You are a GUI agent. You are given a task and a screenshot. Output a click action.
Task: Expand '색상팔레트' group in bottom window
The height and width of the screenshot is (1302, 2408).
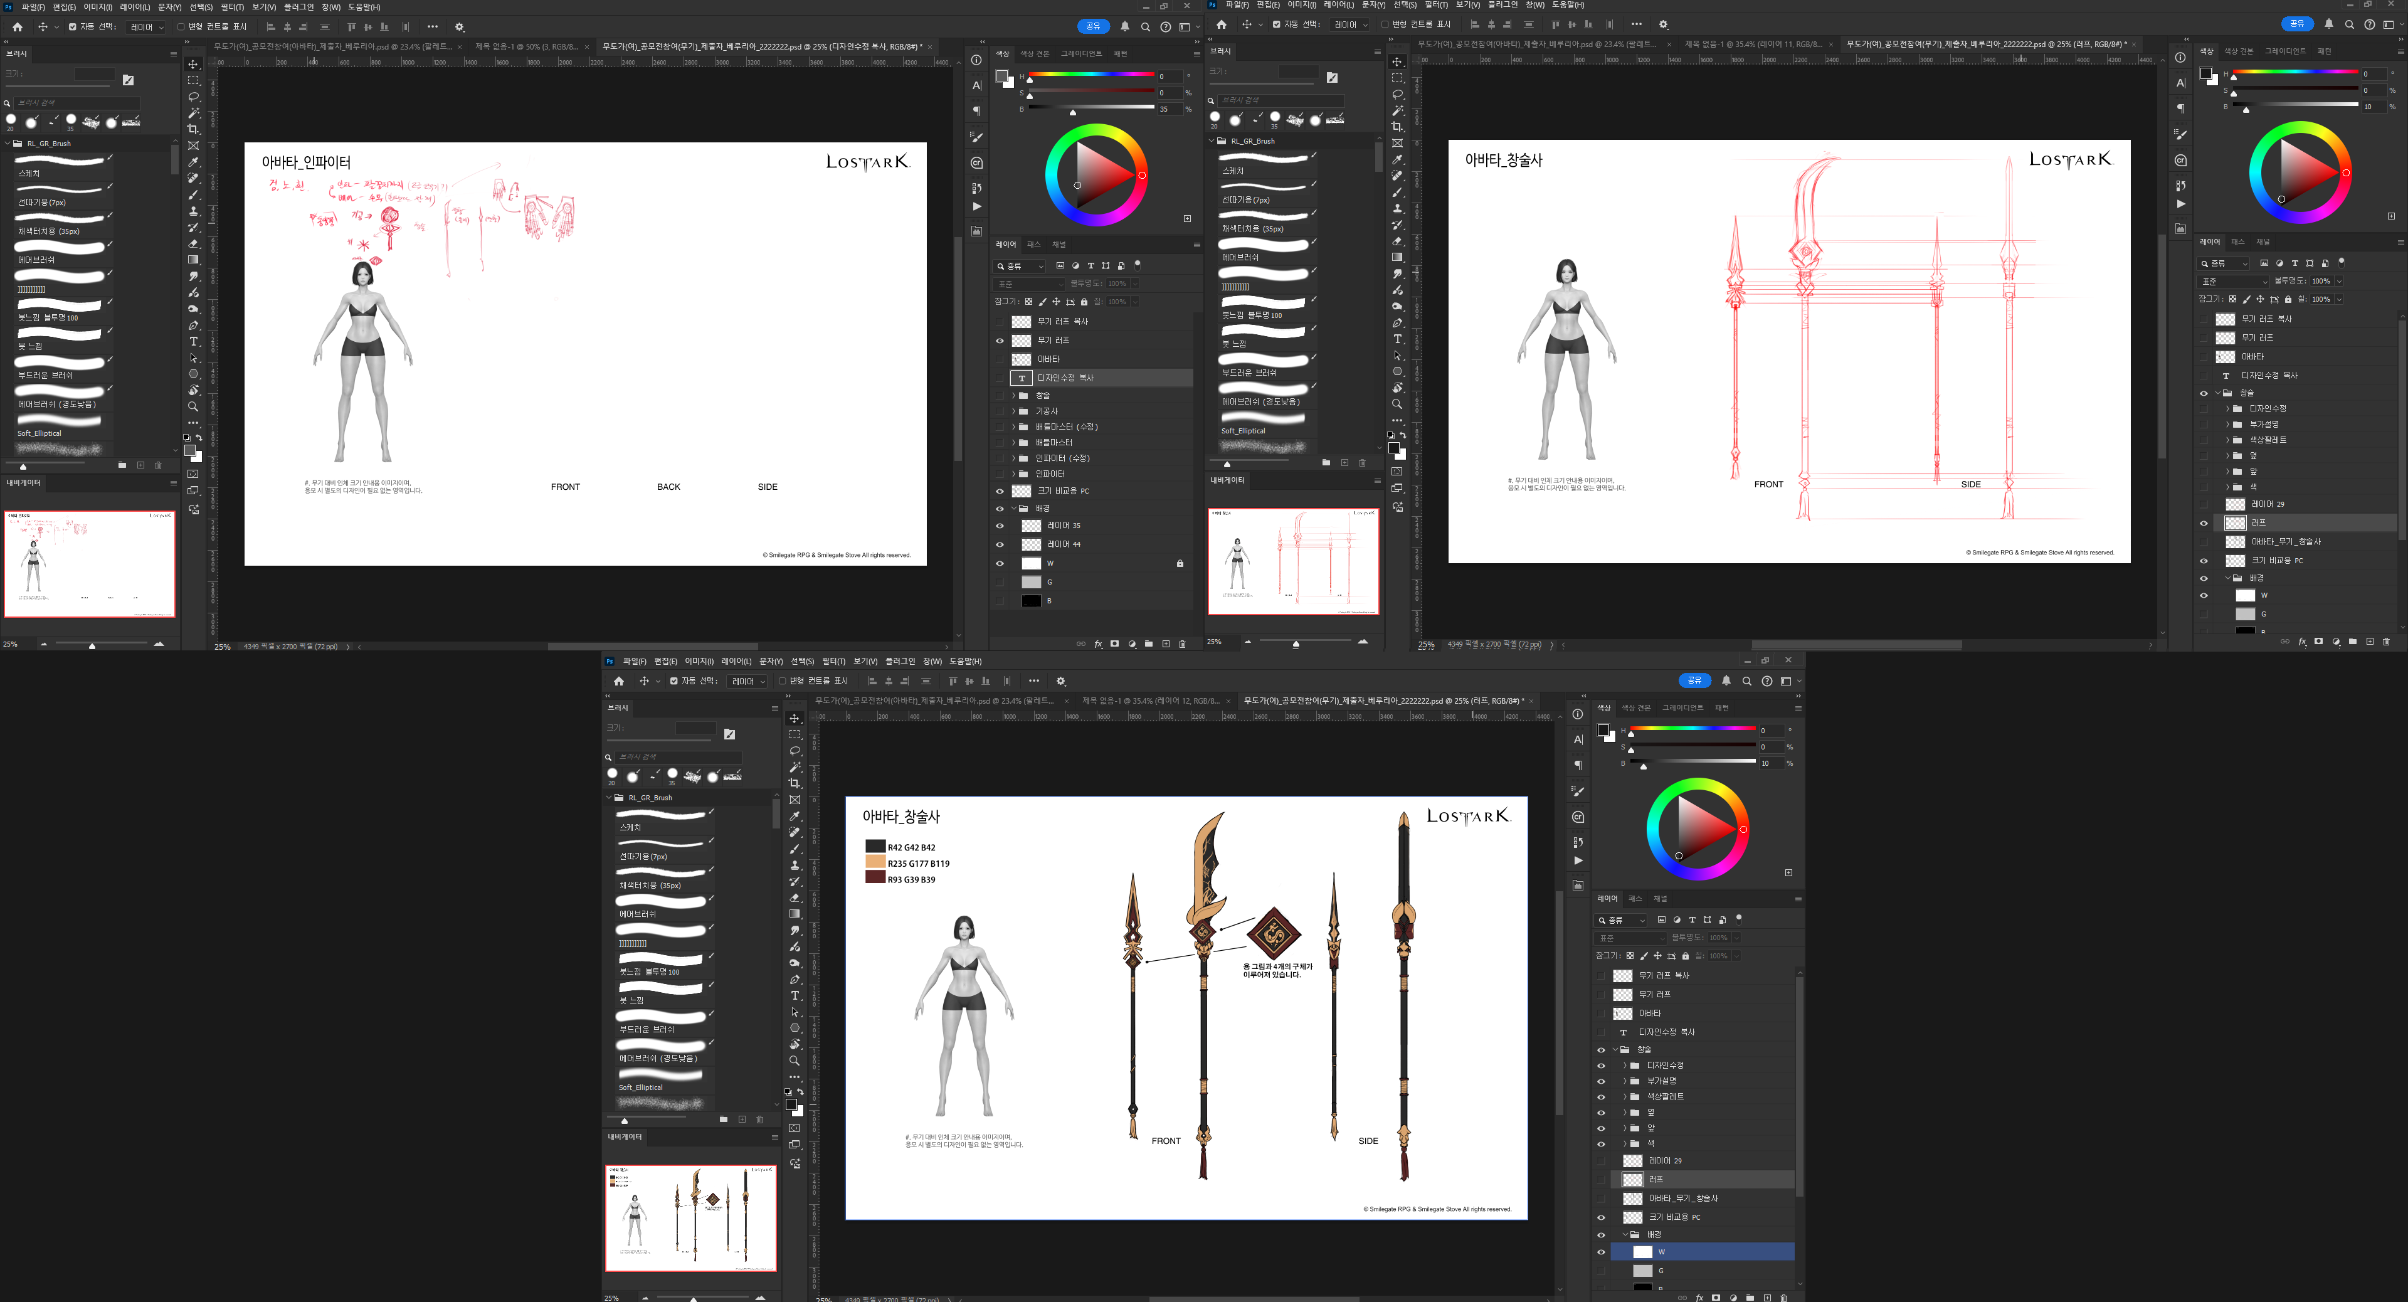click(x=1625, y=1096)
